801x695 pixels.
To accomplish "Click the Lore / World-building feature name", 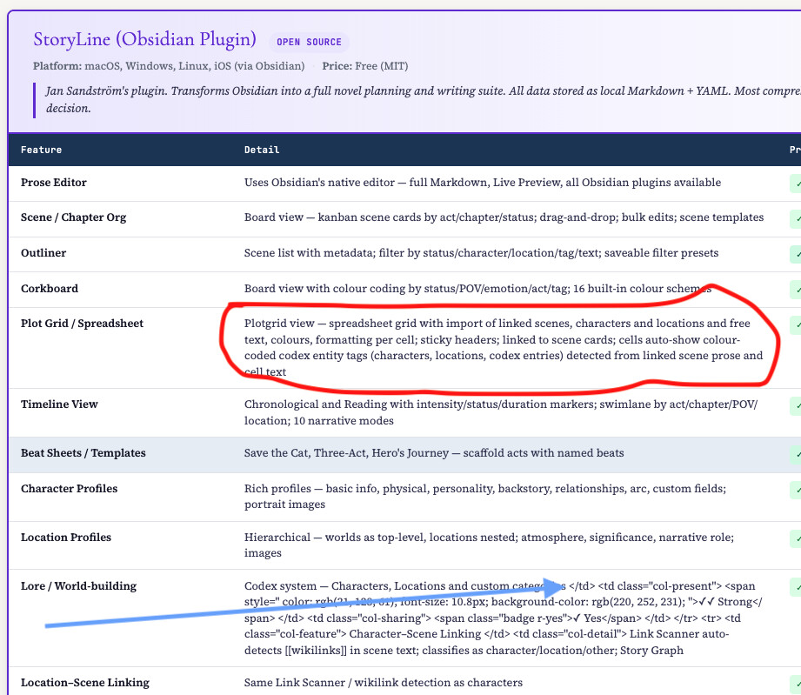I will tap(78, 586).
